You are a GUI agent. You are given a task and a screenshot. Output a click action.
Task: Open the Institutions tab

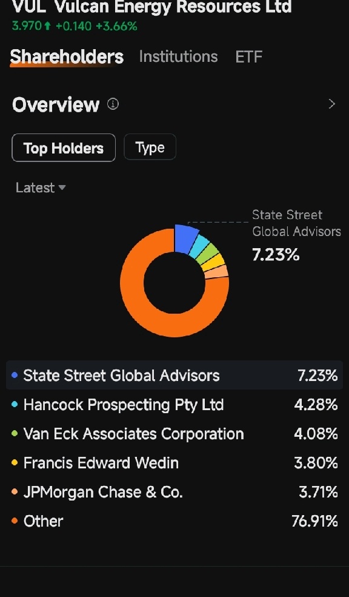click(x=178, y=57)
